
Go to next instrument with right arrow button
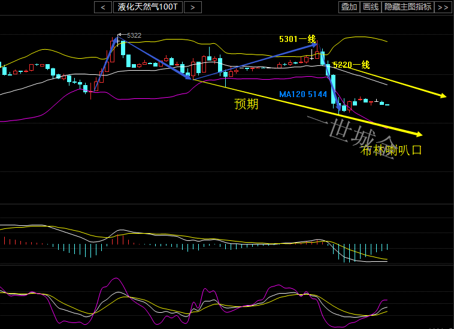(193, 7)
